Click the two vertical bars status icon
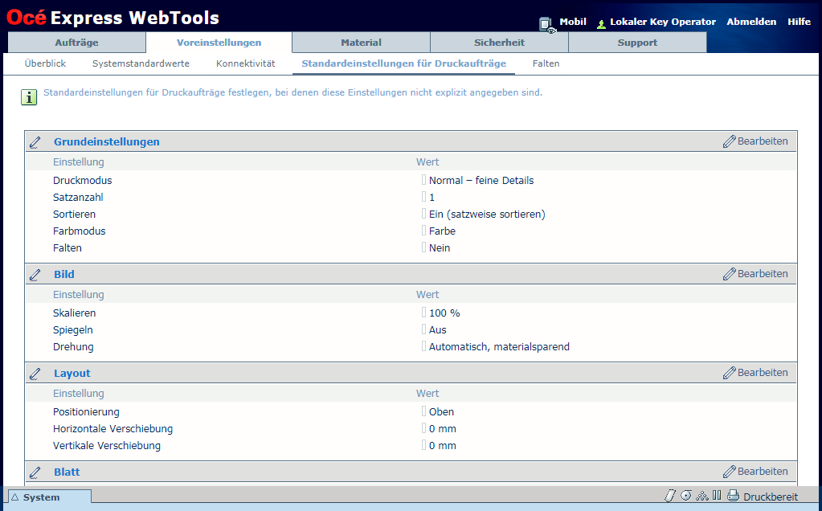 pyautogui.click(x=717, y=497)
